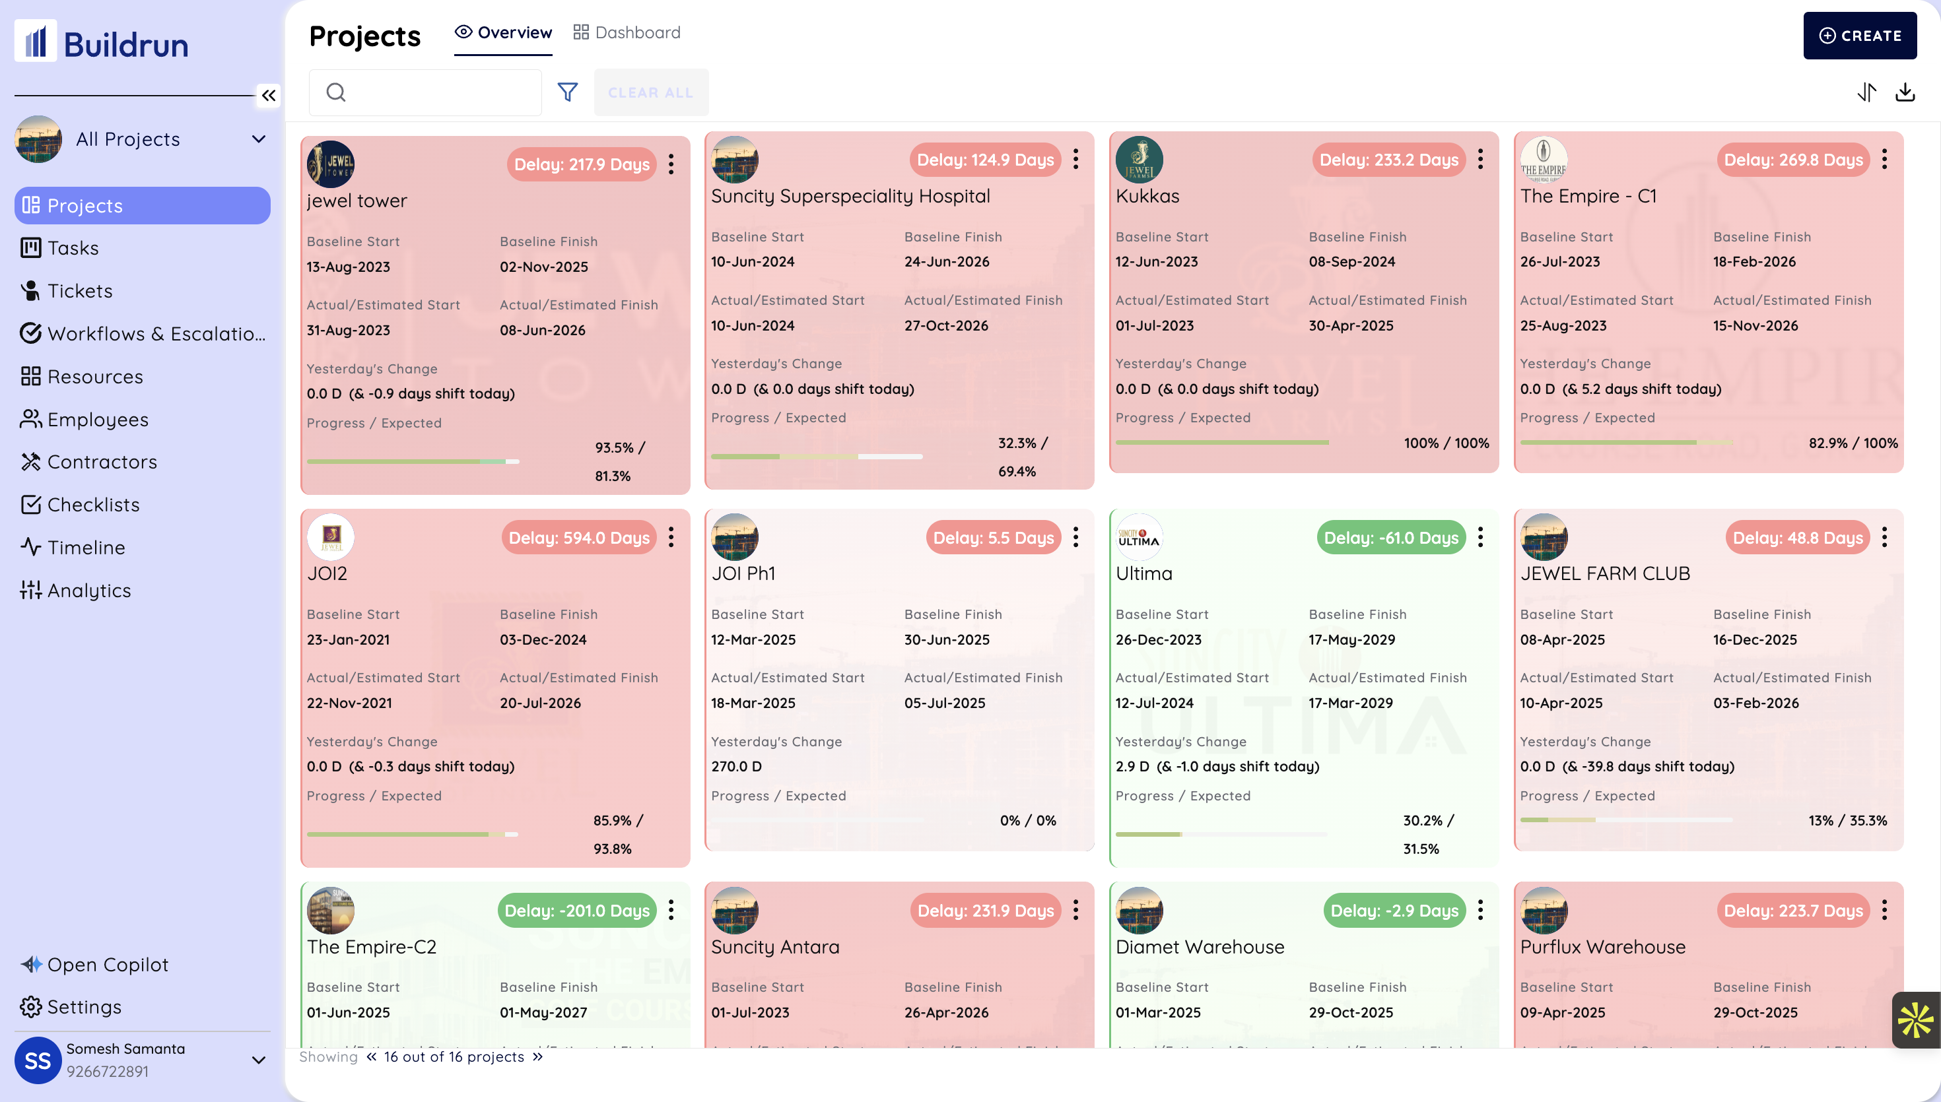This screenshot has height=1102, width=1941.
Task: Collapse the sidebar with double-chevron control
Action: 269,96
